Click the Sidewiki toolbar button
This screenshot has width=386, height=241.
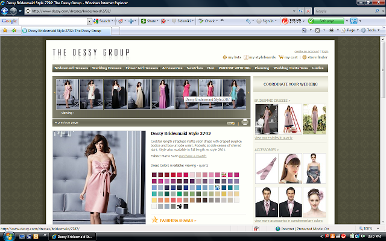182,21
